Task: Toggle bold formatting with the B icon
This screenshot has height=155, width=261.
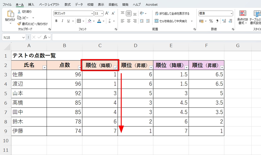Action: pyautogui.click(x=56, y=21)
